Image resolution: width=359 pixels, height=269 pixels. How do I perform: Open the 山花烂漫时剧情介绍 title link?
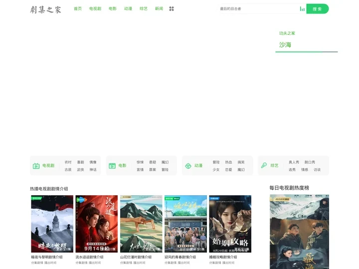coord(136,257)
